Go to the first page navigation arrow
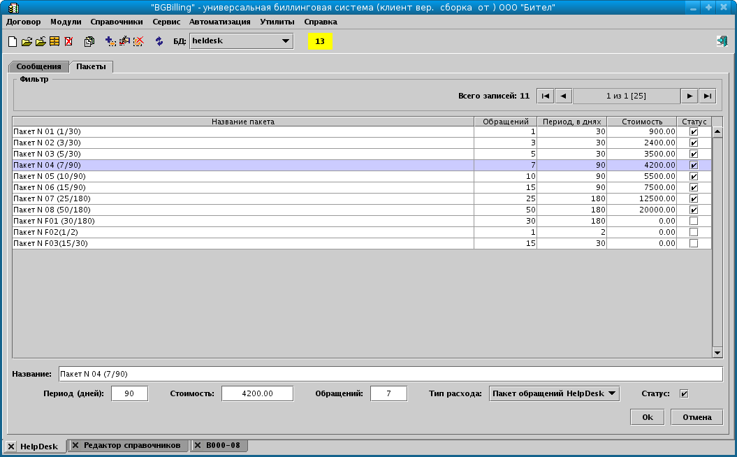Image resolution: width=737 pixels, height=457 pixels. point(545,96)
